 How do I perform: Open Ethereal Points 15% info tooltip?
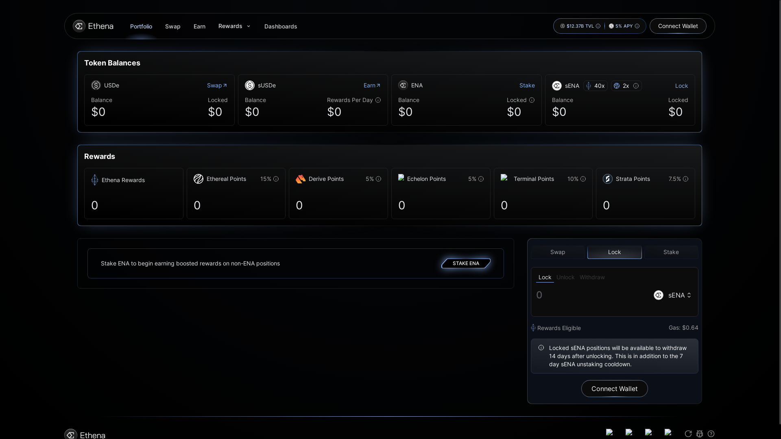[276, 179]
